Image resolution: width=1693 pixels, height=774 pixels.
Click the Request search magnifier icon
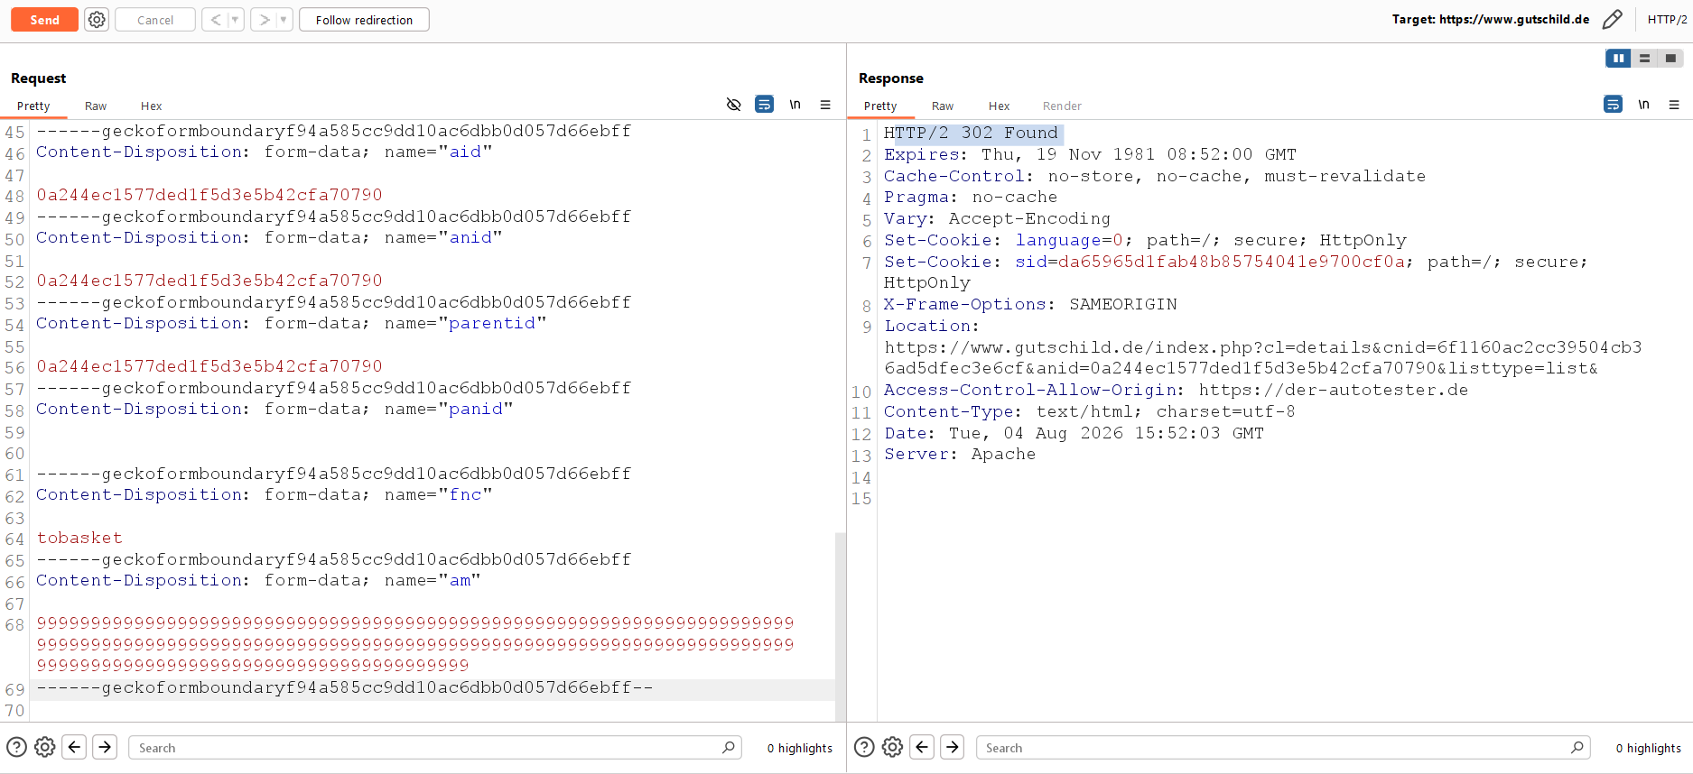(728, 747)
